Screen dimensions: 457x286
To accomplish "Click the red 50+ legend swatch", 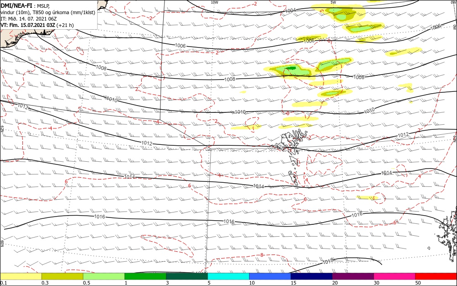I will pos(436,276).
